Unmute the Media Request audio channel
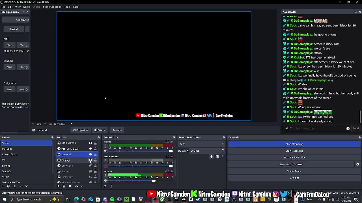This screenshot has height=203, width=362. [x=106, y=166]
